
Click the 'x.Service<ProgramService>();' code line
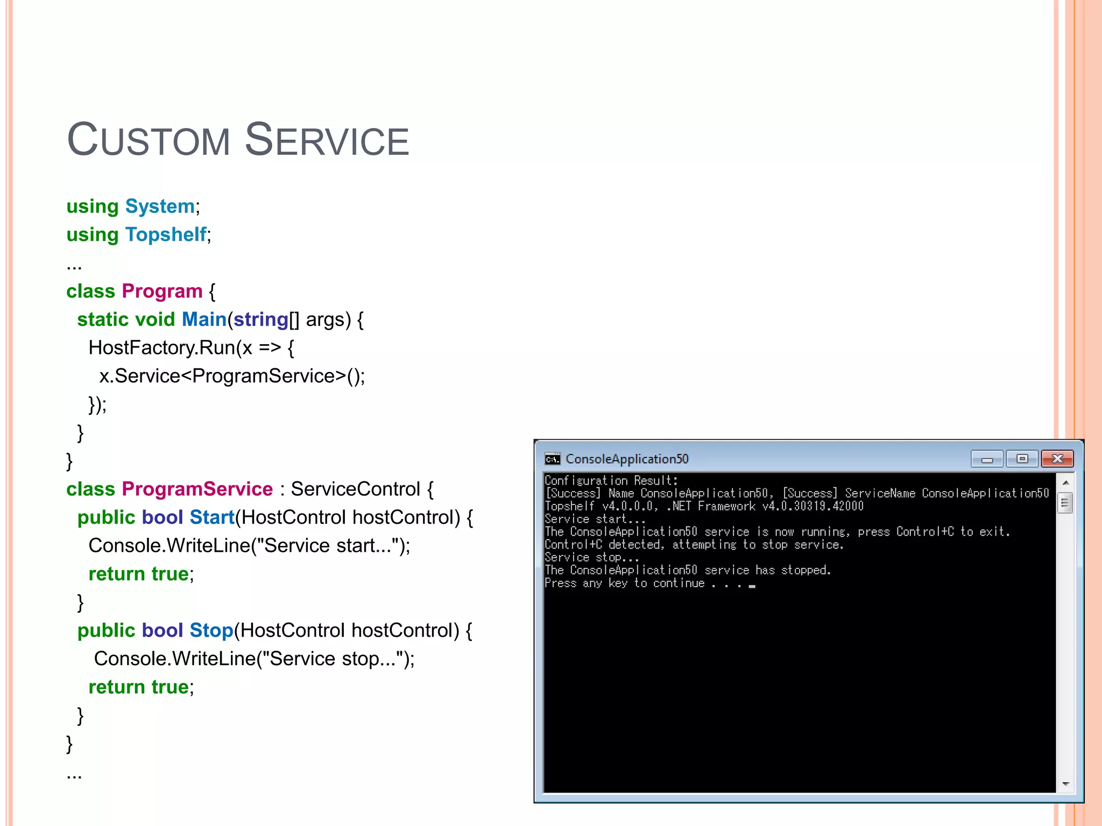[x=232, y=376]
